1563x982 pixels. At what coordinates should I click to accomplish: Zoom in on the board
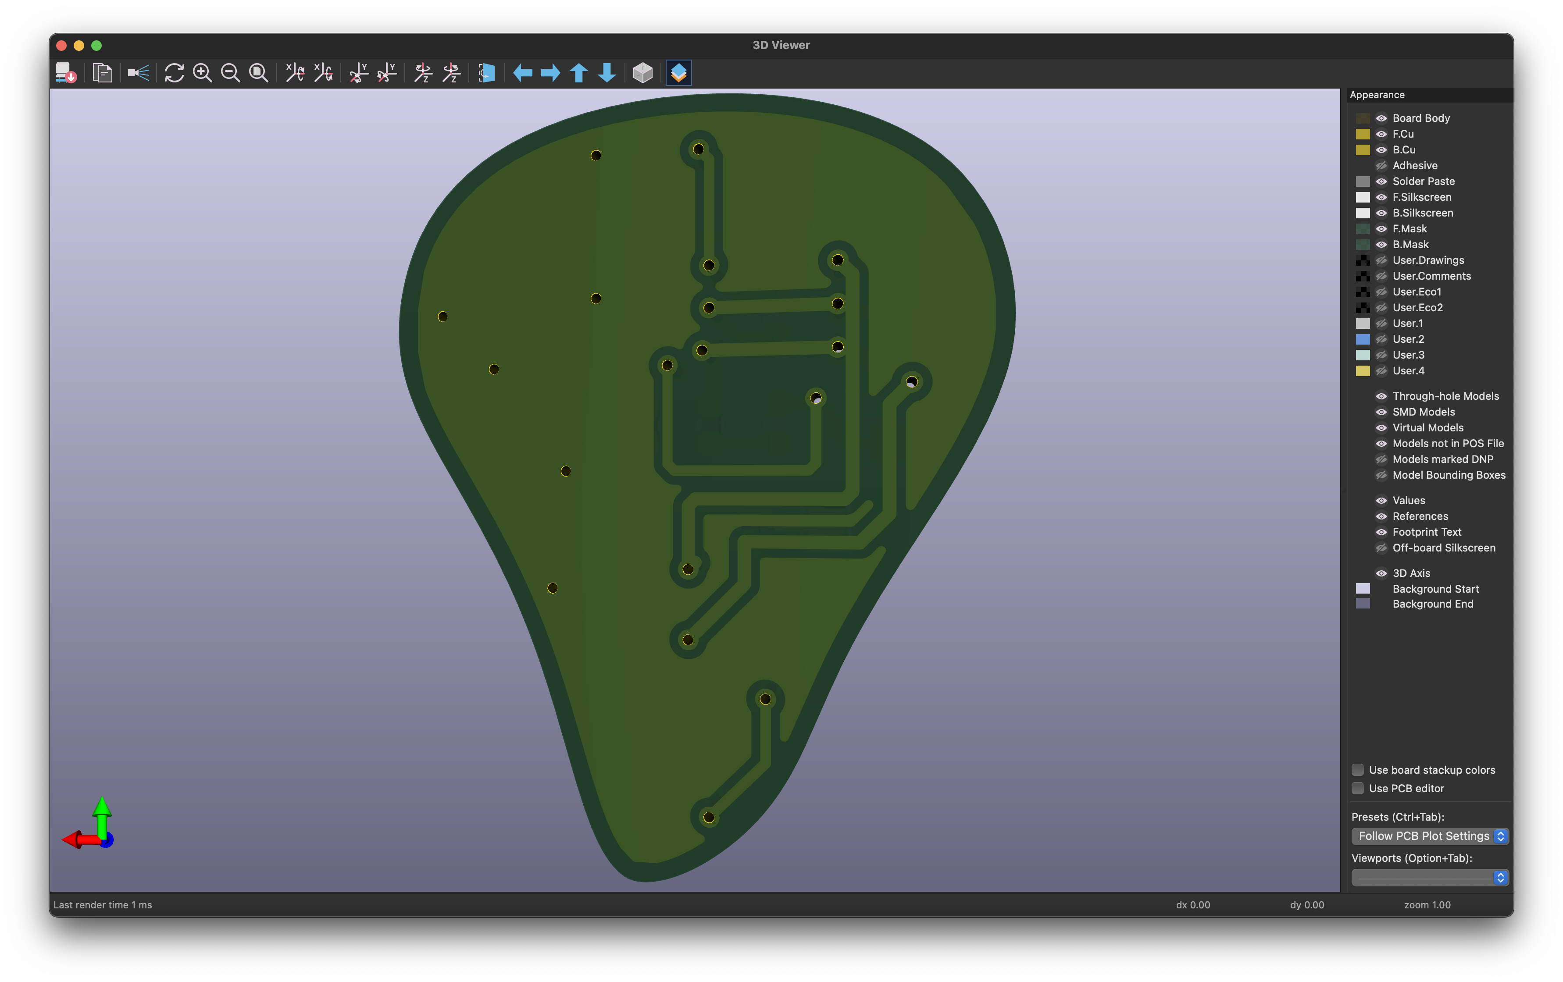(x=203, y=73)
